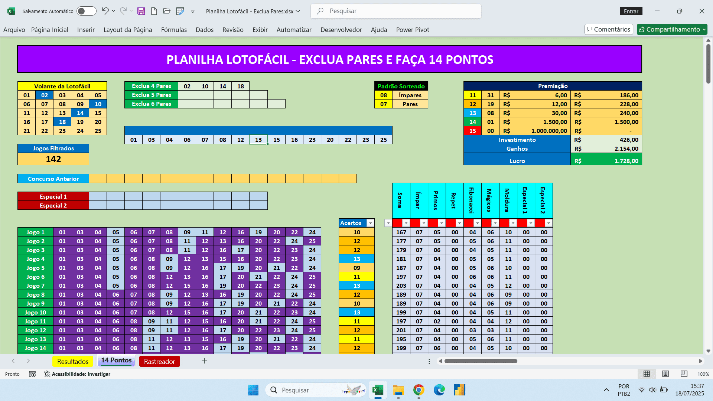The image size is (713, 401).
Task: Click the Normal grid view icon
Action: pos(647,374)
